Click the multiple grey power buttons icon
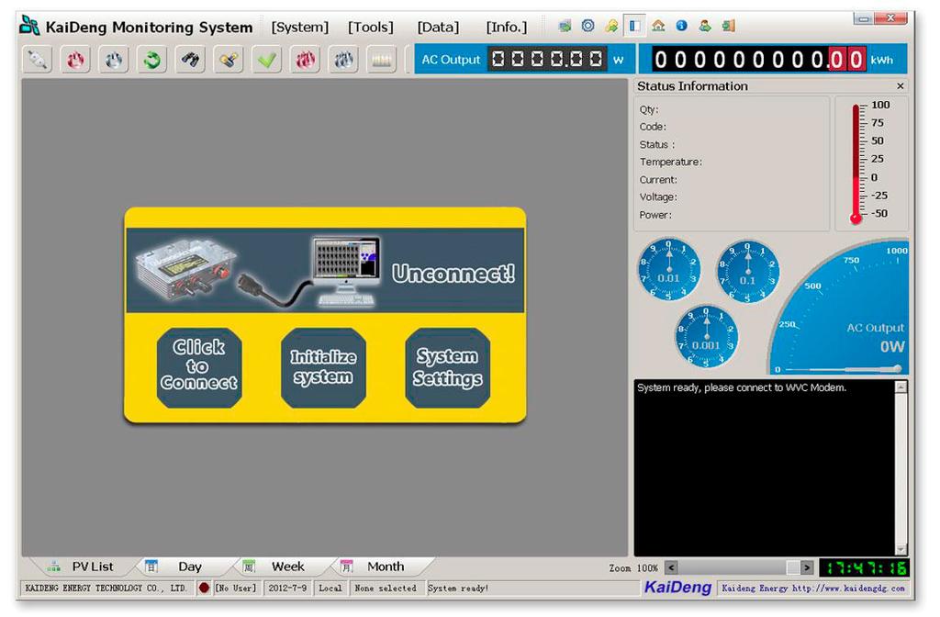940x617 pixels. 343,60
